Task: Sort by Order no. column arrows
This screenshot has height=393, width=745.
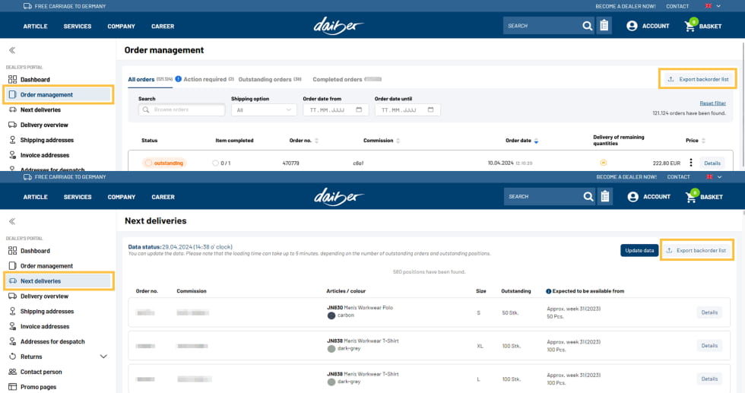Action: pos(316,141)
